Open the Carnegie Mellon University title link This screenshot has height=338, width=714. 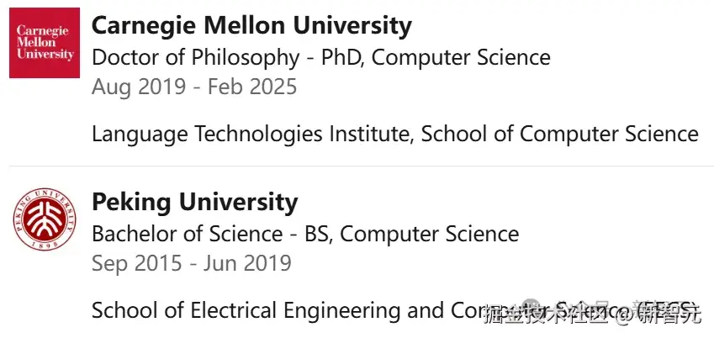pyautogui.click(x=251, y=26)
